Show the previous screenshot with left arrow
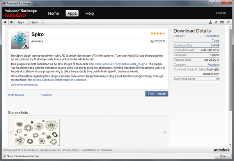Image resolution: width=234 pixels, height=161 pixels. (x=11, y=133)
